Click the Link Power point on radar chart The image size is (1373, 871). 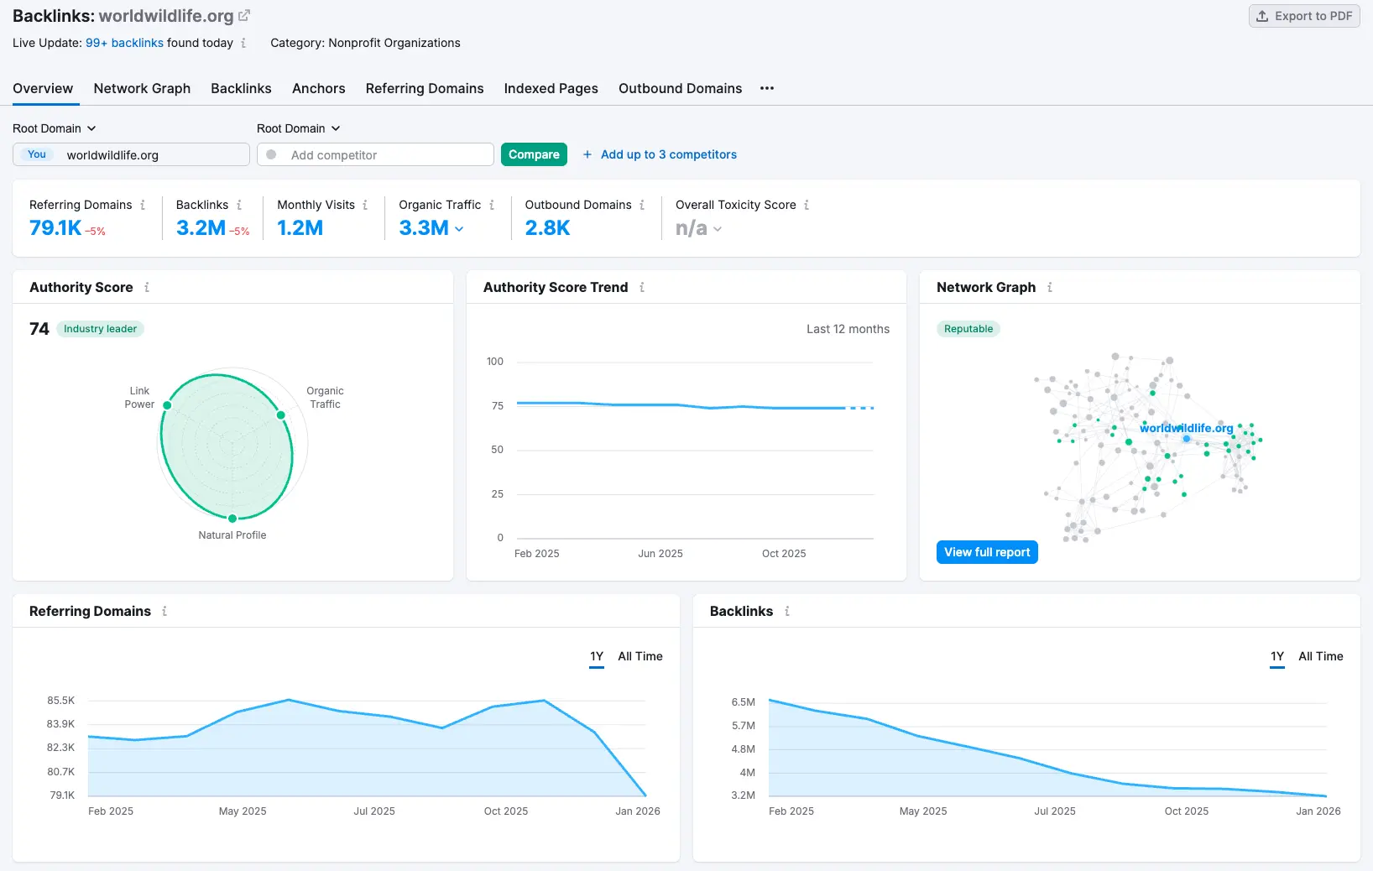tap(167, 405)
